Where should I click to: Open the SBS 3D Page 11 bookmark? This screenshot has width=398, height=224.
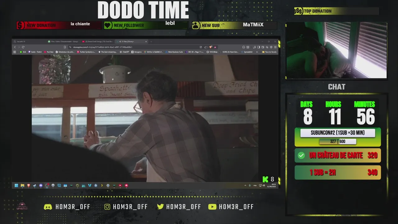coord(194,52)
